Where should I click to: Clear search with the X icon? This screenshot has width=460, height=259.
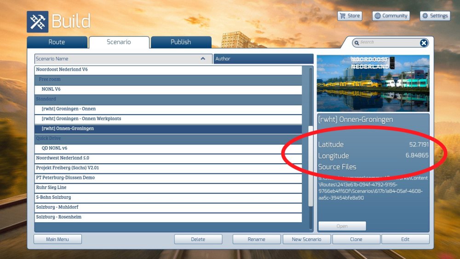(424, 43)
